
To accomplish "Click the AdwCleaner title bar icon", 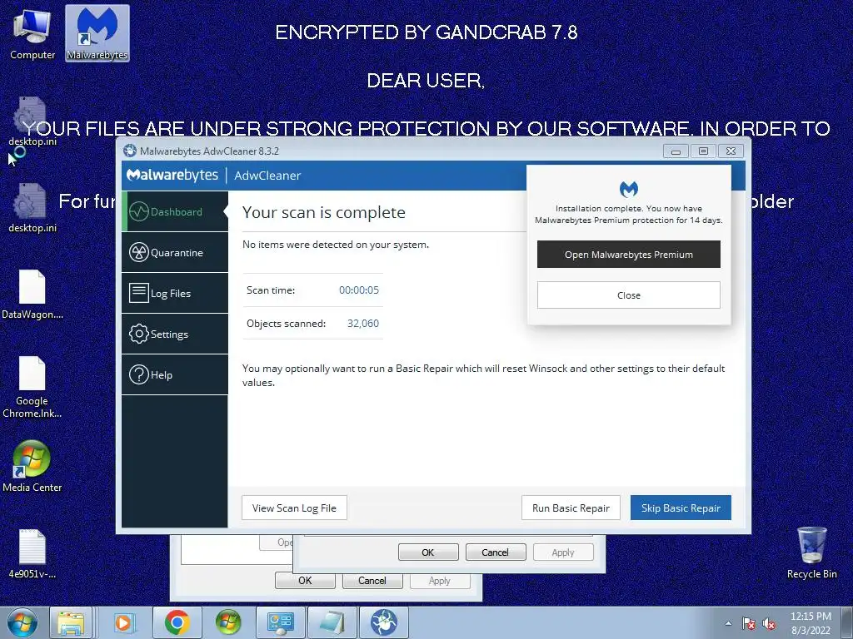I will (129, 151).
